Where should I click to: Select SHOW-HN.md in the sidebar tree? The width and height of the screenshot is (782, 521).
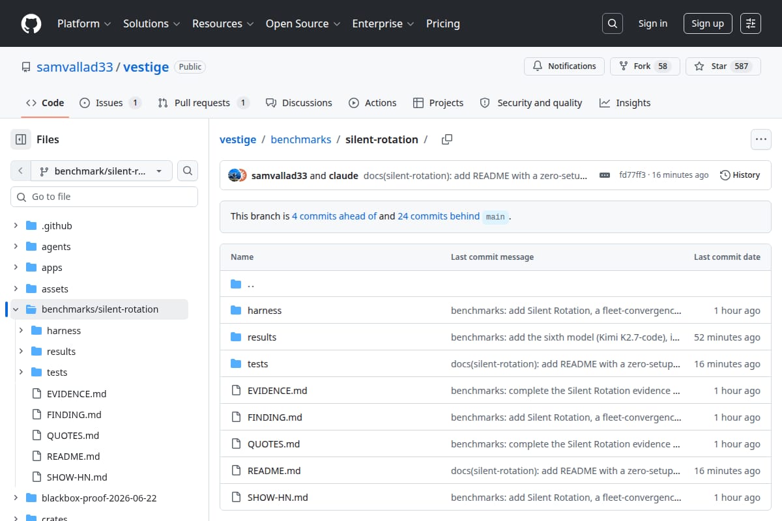tap(77, 477)
